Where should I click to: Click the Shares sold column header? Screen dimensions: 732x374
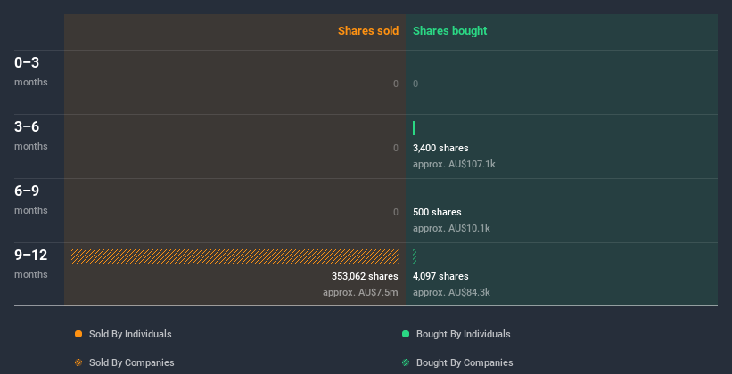click(368, 31)
